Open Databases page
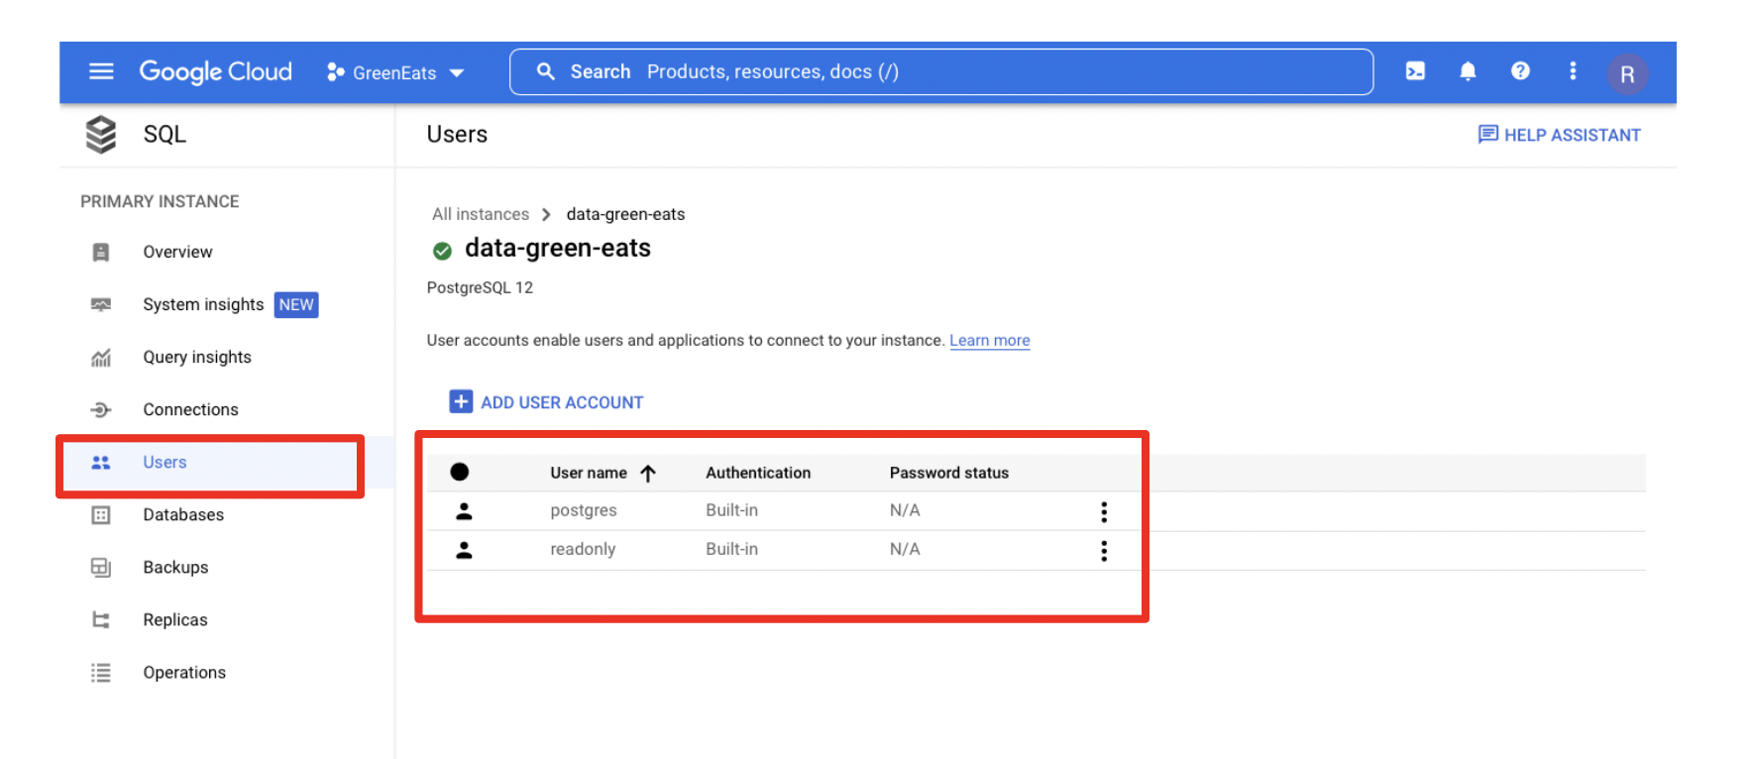This screenshot has width=1752, height=759. pos(183,514)
